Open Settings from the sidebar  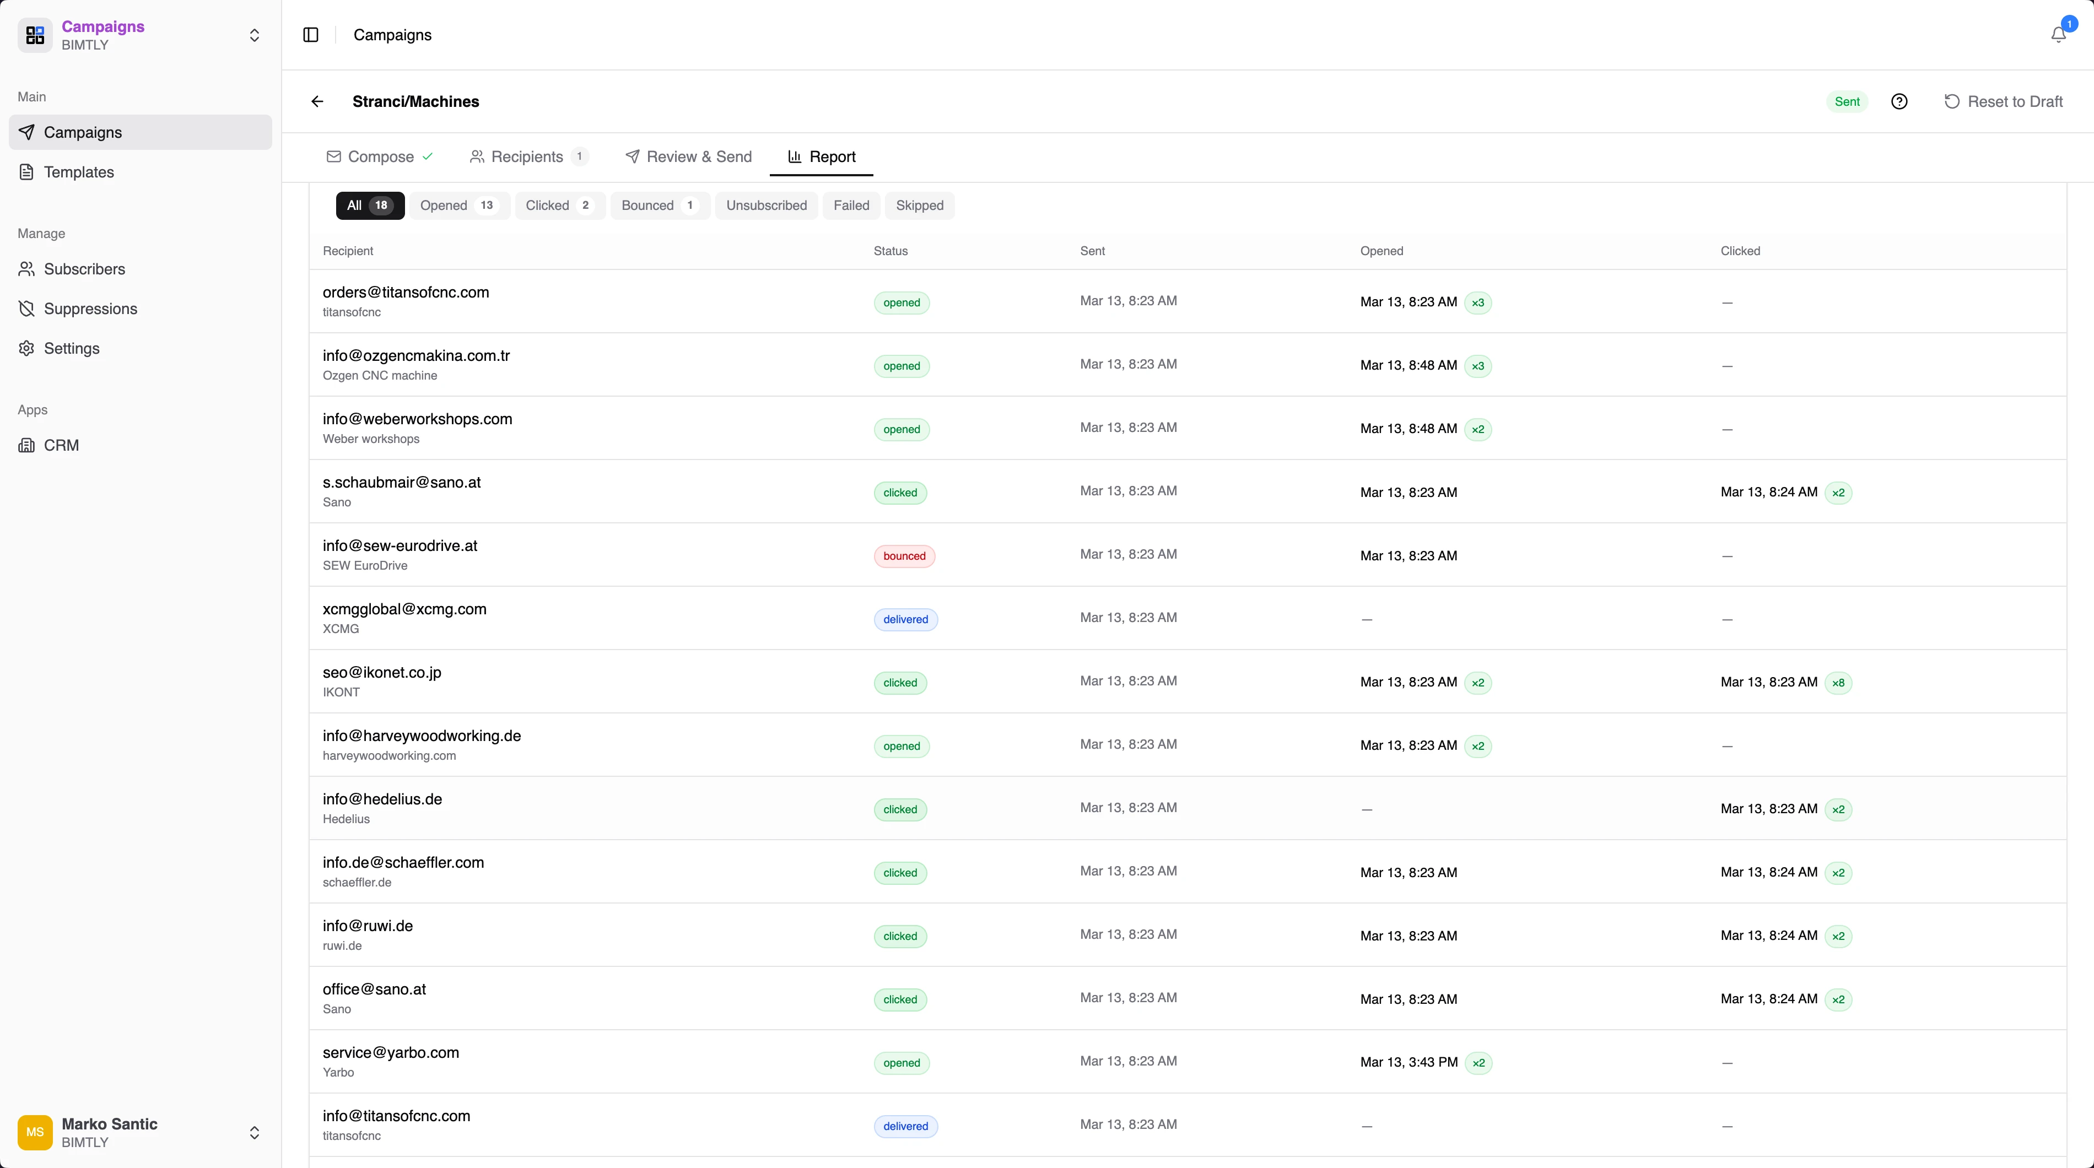[x=72, y=348]
